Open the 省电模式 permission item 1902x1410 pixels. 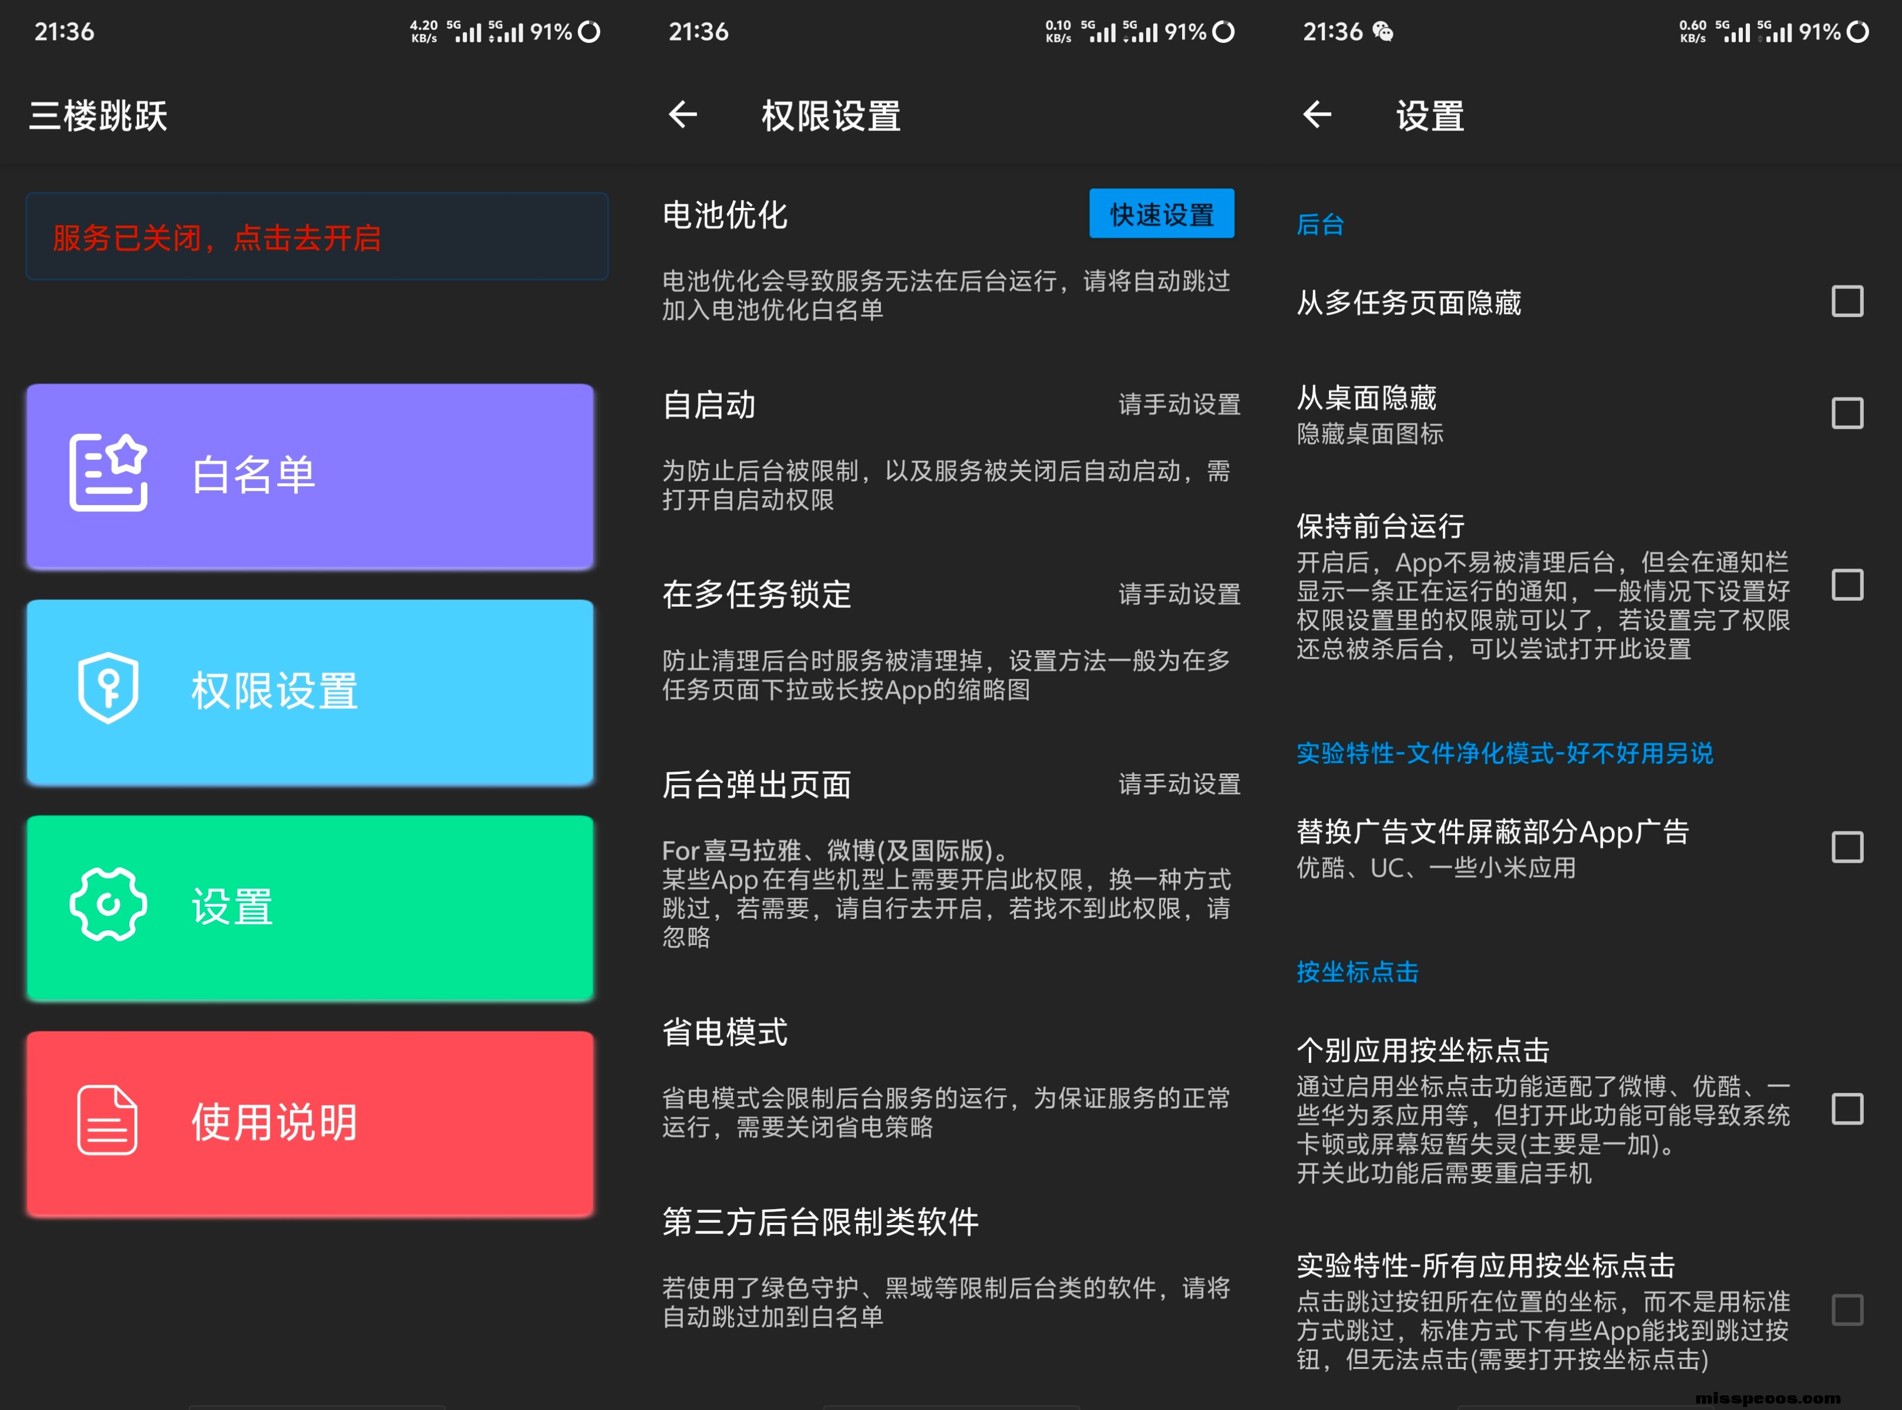pos(725,1033)
